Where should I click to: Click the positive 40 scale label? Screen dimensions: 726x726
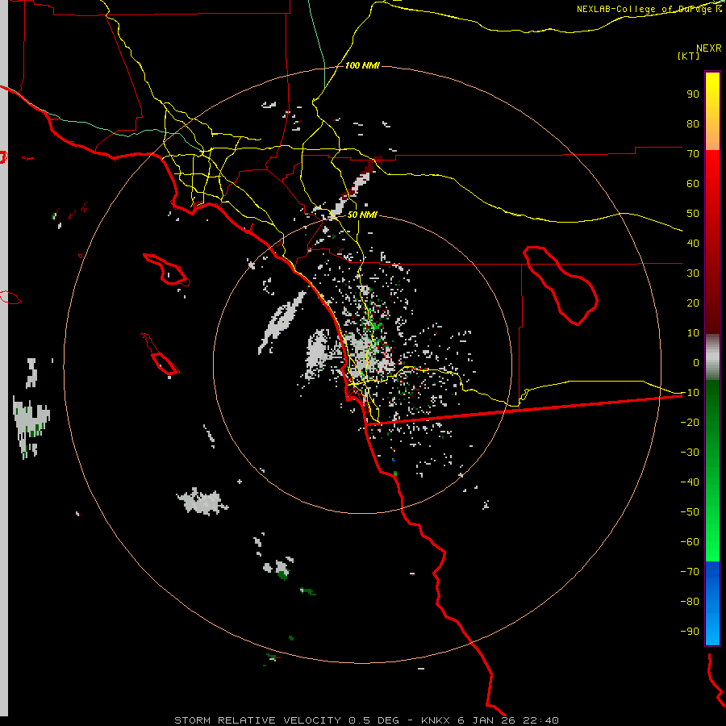pyautogui.click(x=693, y=243)
